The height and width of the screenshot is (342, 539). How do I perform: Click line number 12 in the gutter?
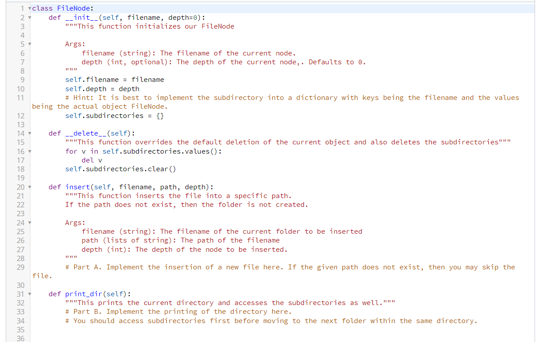pyautogui.click(x=20, y=115)
